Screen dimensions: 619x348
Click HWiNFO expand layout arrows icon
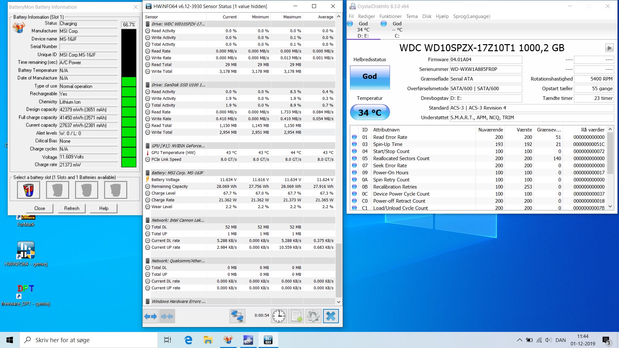(151, 316)
